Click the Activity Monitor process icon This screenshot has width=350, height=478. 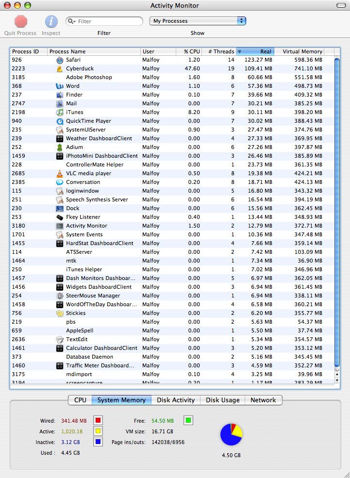pyautogui.click(x=60, y=226)
